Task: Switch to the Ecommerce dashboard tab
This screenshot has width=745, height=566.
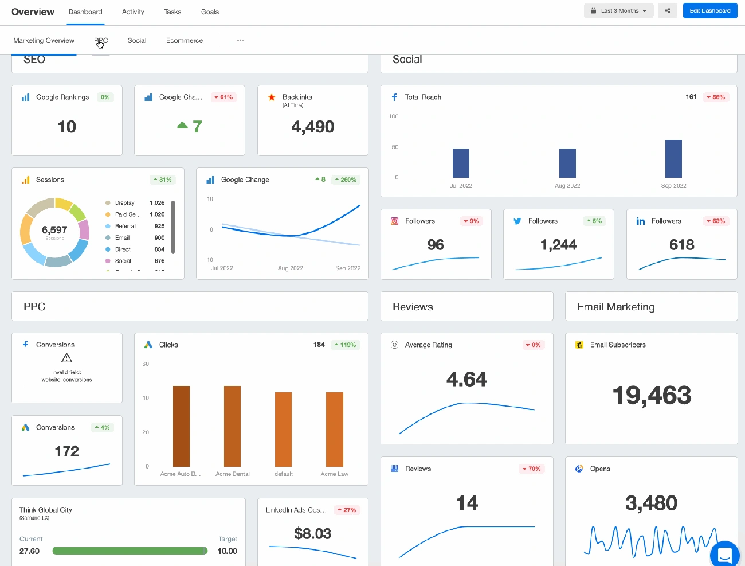Action: pos(184,40)
